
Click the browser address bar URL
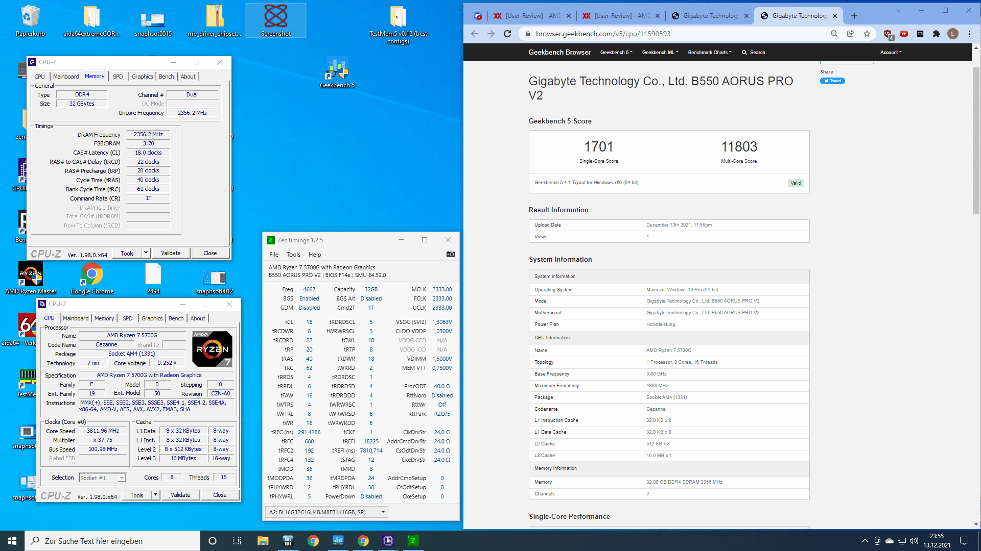click(603, 34)
